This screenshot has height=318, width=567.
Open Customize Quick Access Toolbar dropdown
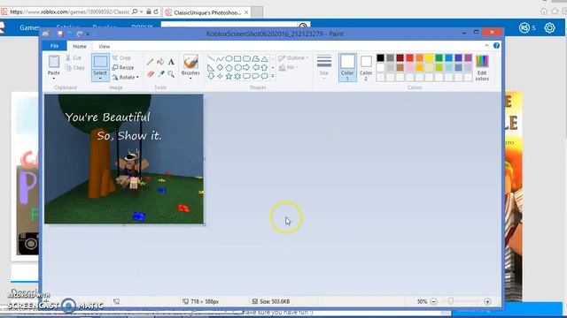coord(88,34)
